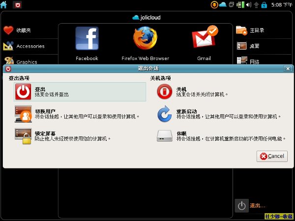
Task: Cancel the 退出会话 dialog
Action: point(272,156)
